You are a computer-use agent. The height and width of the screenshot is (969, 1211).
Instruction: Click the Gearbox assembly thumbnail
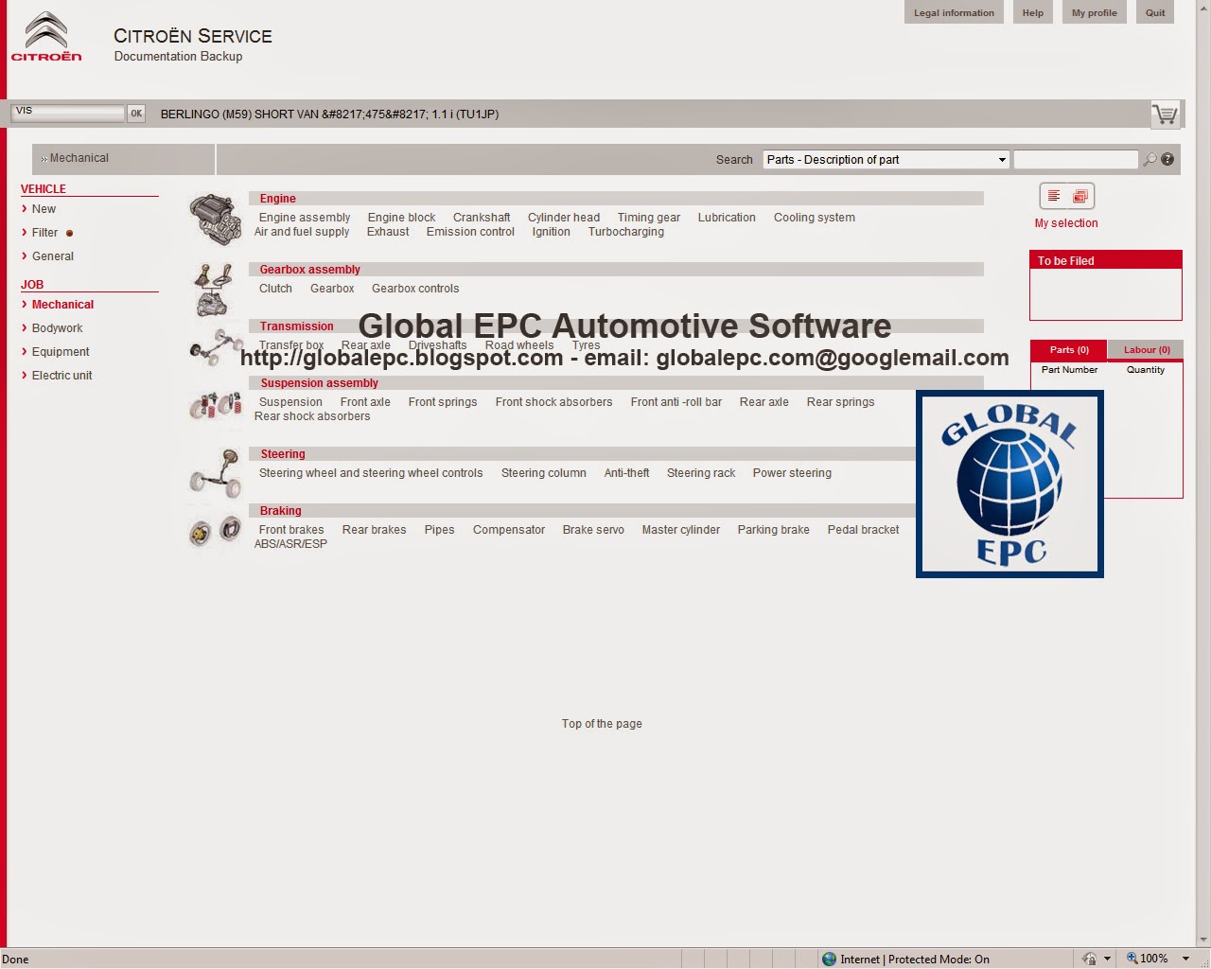[214, 290]
